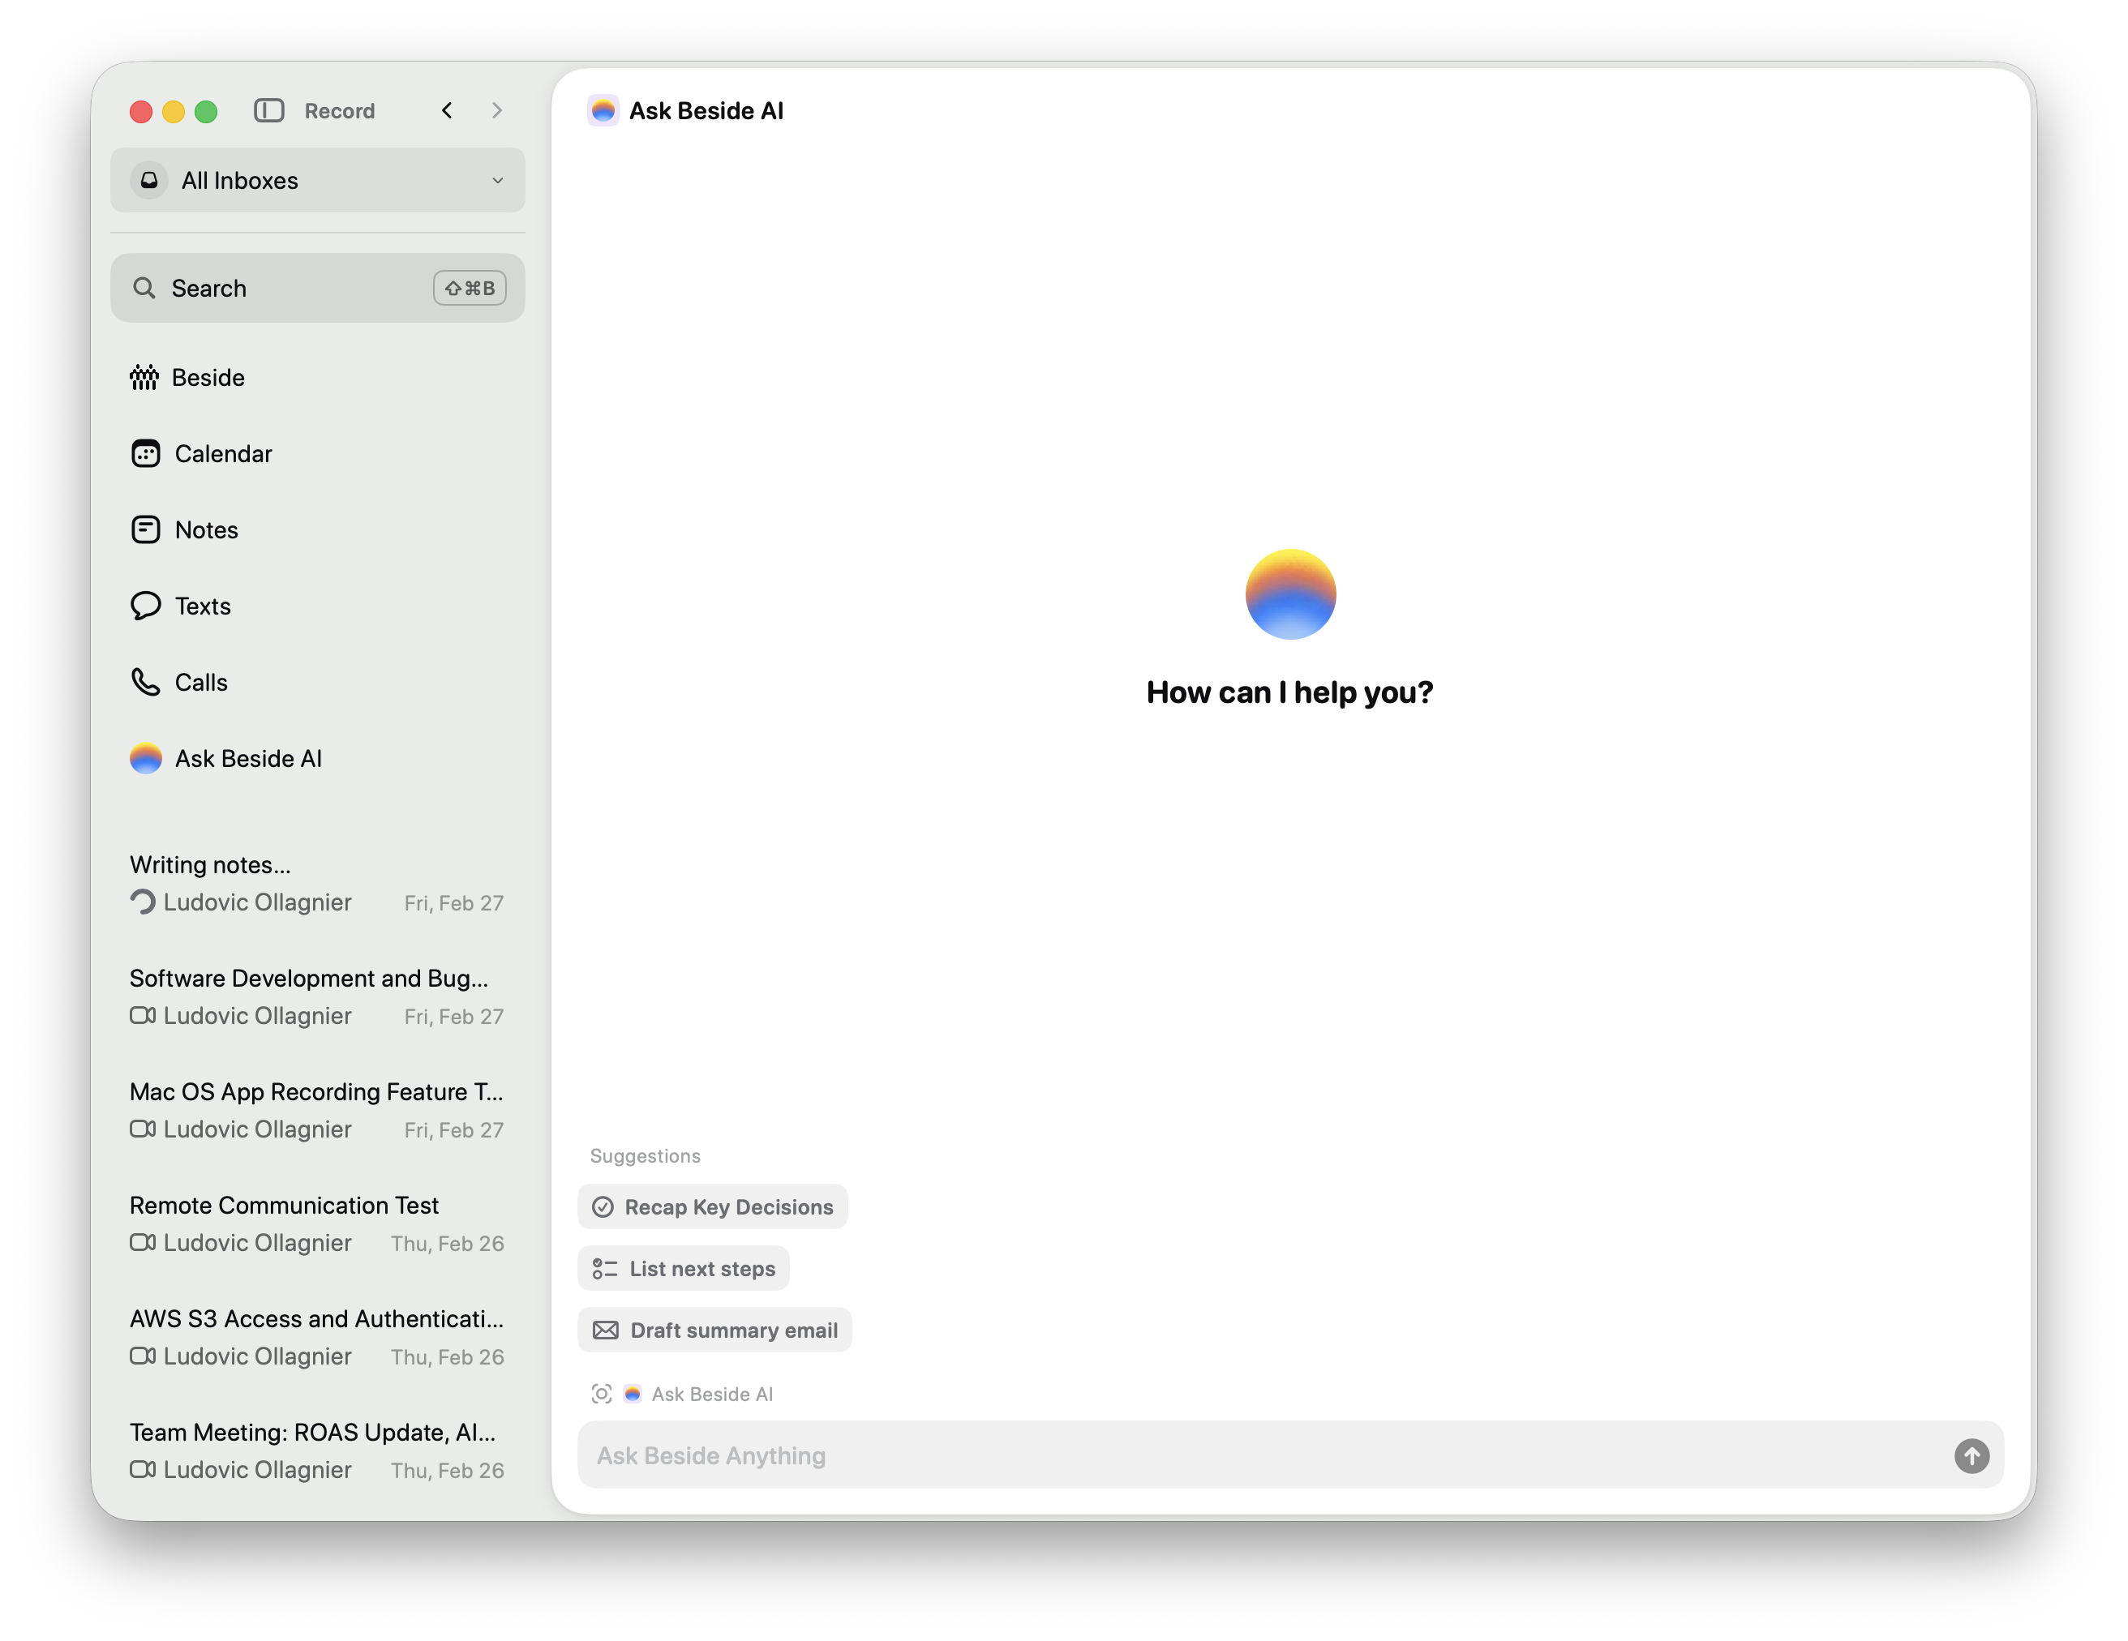
Task: Close the window with red button
Action: (141, 111)
